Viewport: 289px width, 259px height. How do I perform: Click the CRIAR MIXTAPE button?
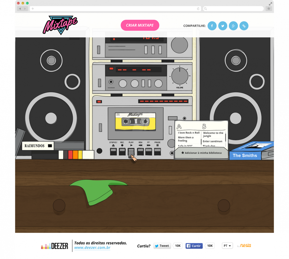pyautogui.click(x=140, y=25)
